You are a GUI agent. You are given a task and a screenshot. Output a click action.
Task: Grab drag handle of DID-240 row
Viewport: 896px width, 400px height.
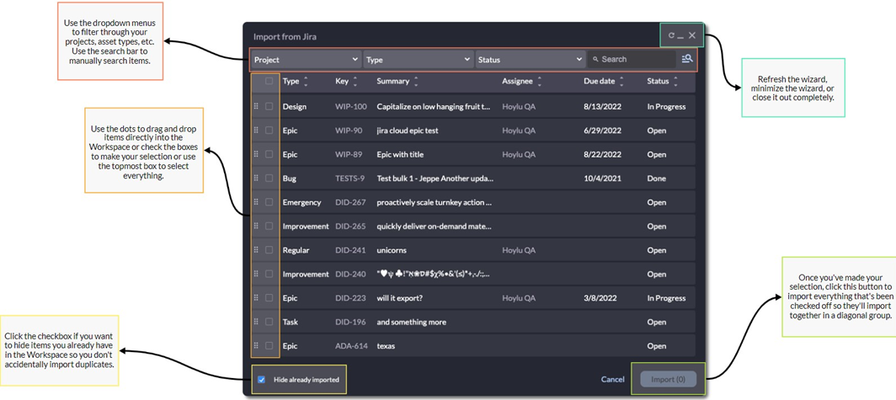pyautogui.click(x=256, y=275)
